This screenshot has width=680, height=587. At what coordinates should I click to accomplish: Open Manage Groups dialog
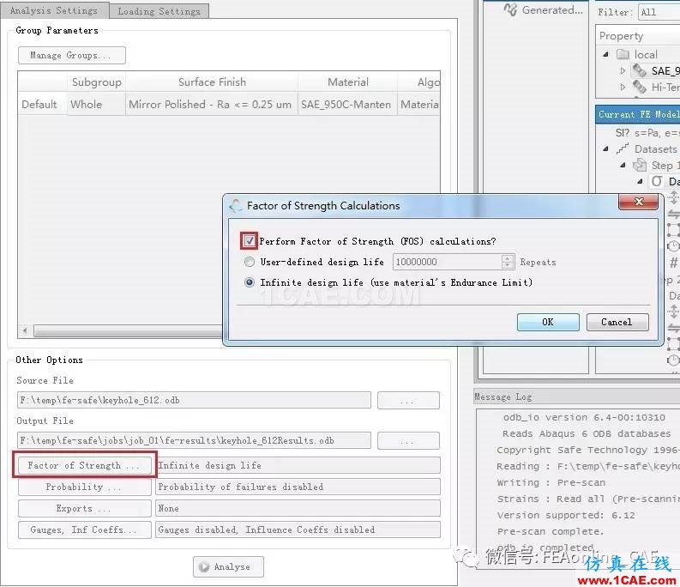click(x=72, y=55)
